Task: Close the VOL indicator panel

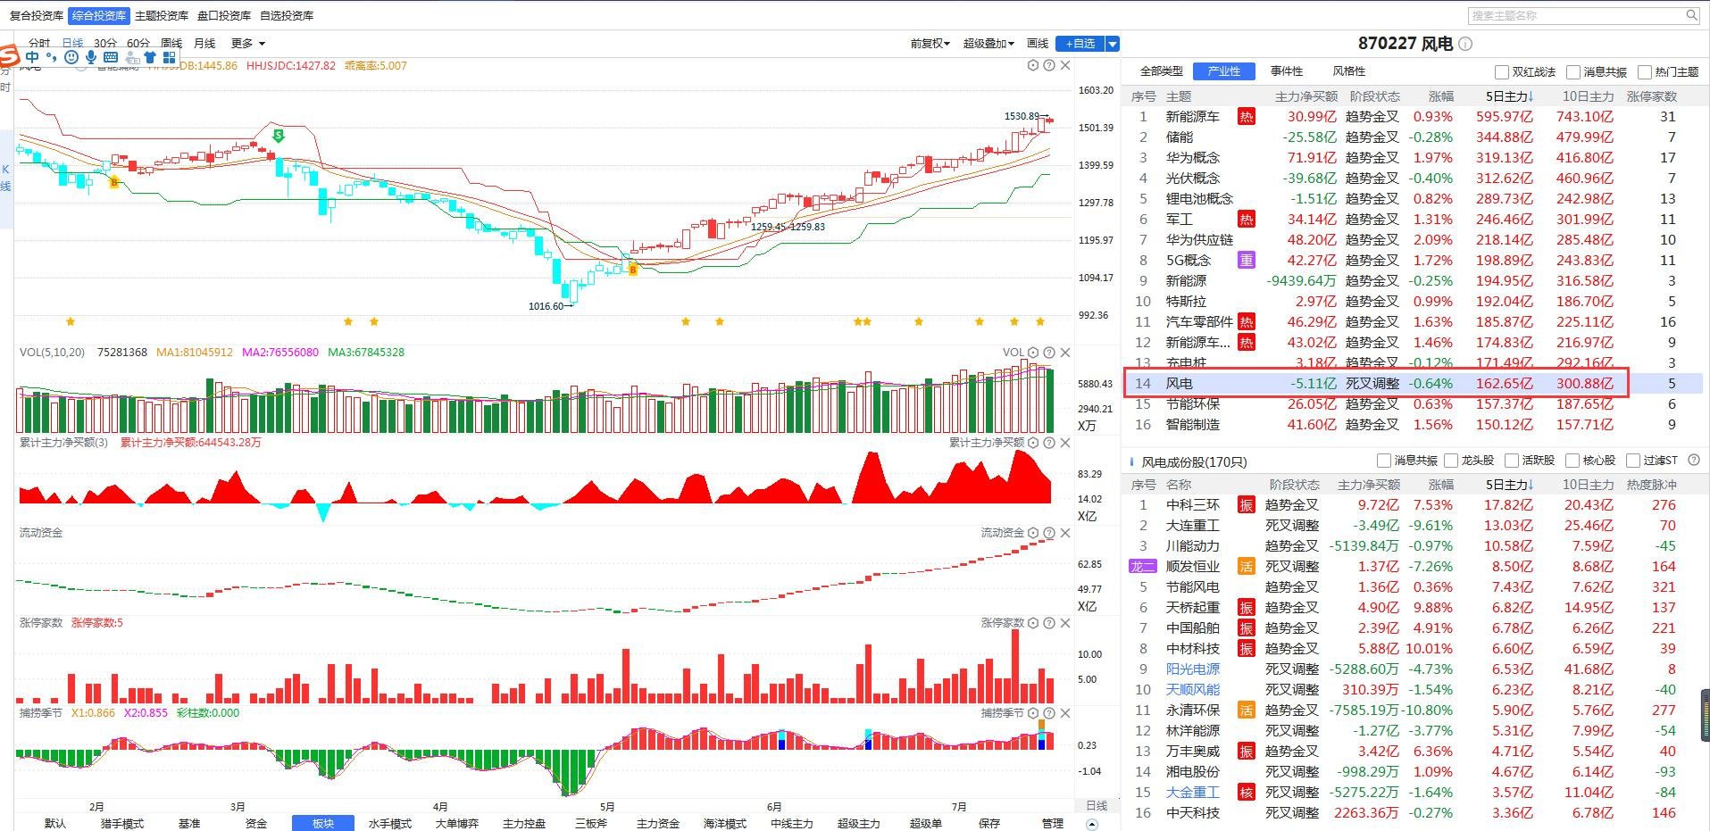Action: (x=1065, y=353)
